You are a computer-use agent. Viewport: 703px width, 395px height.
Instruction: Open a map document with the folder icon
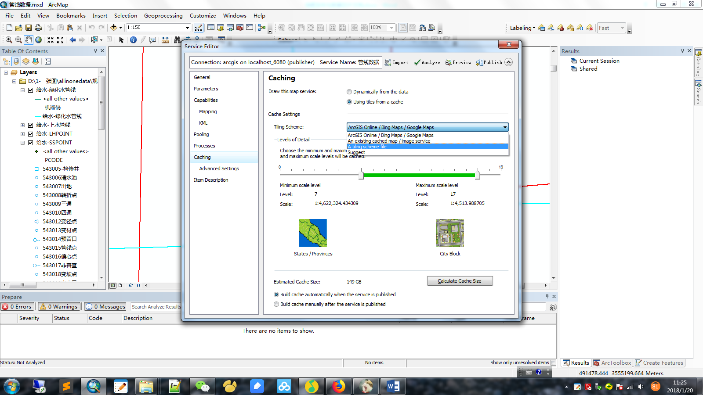click(19, 28)
